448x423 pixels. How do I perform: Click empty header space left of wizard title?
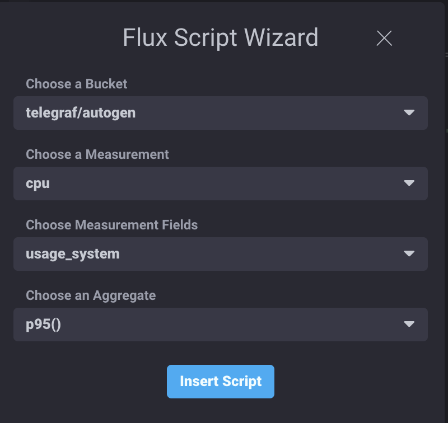click(62, 38)
